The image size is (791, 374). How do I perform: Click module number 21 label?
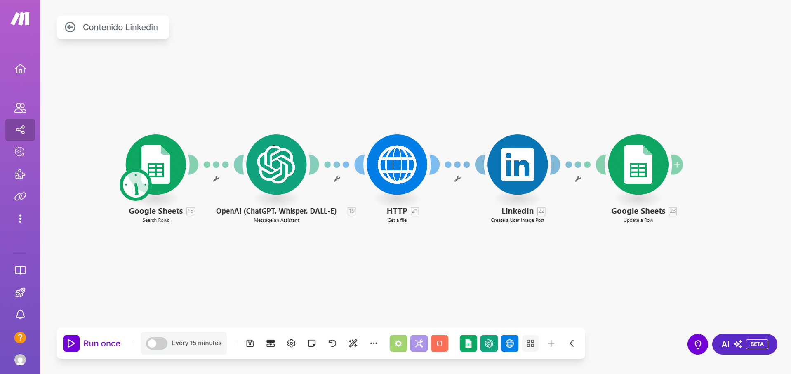tap(415, 211)
